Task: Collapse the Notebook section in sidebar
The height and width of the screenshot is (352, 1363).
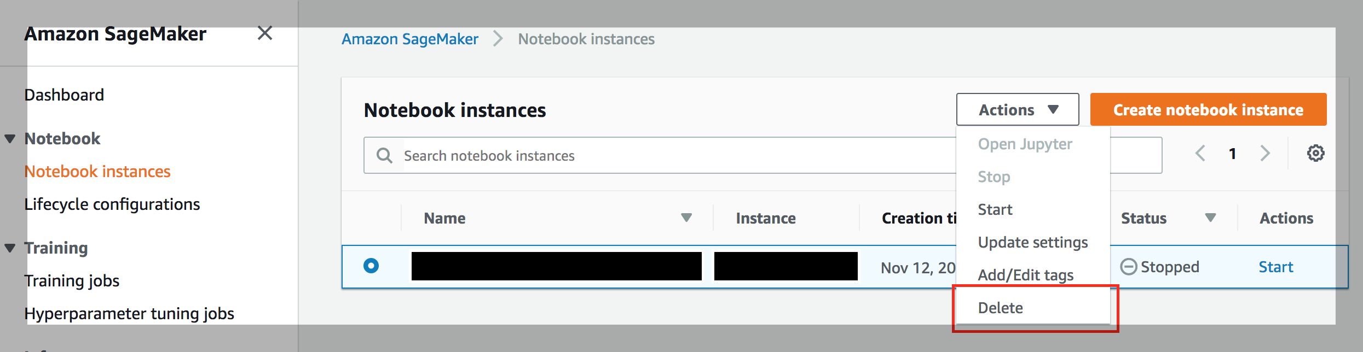Action: (x=10, y=139)
